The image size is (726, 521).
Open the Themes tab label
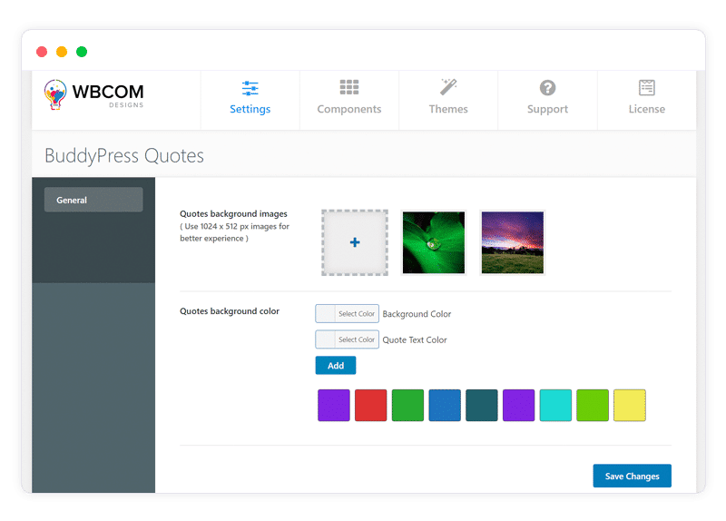click(448, 109)
